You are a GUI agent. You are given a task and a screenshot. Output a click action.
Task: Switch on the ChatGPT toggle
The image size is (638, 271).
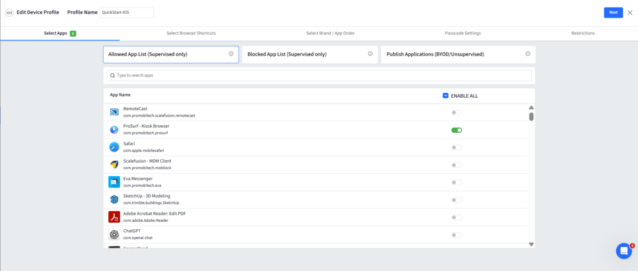click(457, 235)
